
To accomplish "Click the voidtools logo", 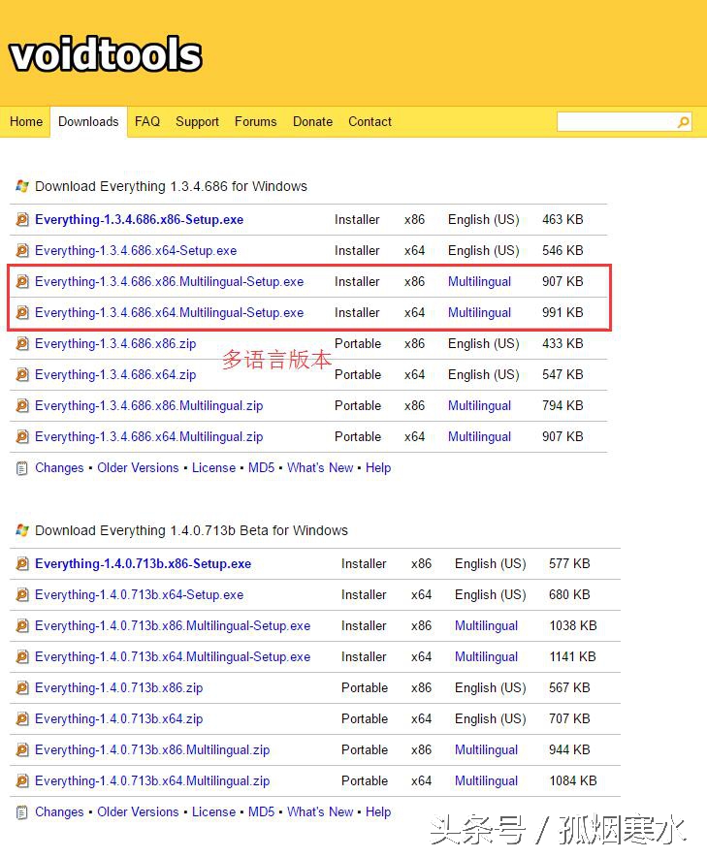I will (106, 54).
